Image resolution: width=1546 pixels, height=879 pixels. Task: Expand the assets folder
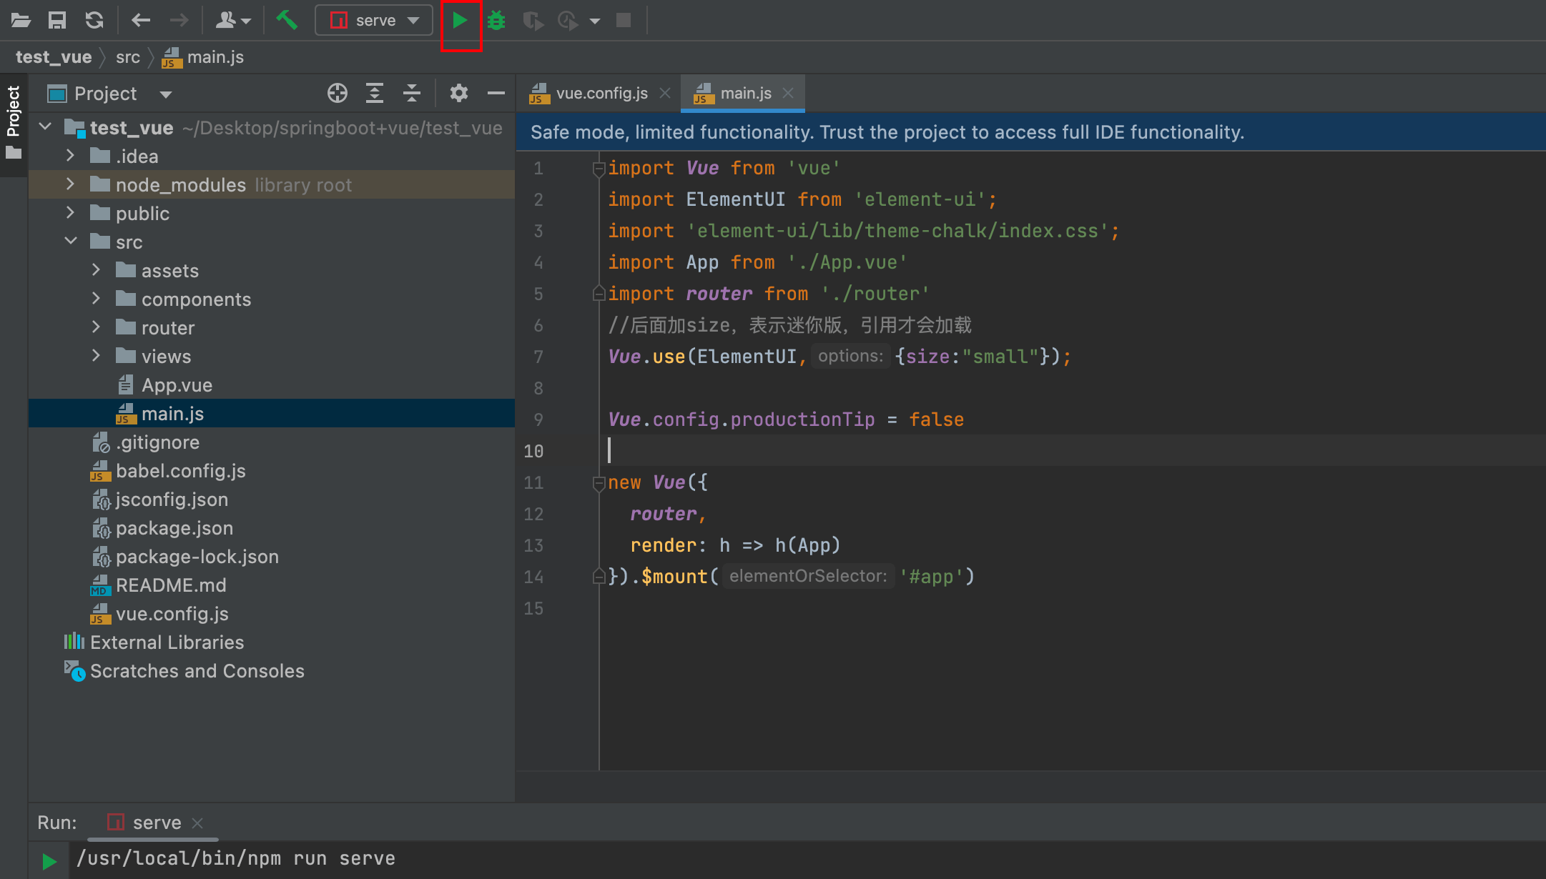coord(96,269)
